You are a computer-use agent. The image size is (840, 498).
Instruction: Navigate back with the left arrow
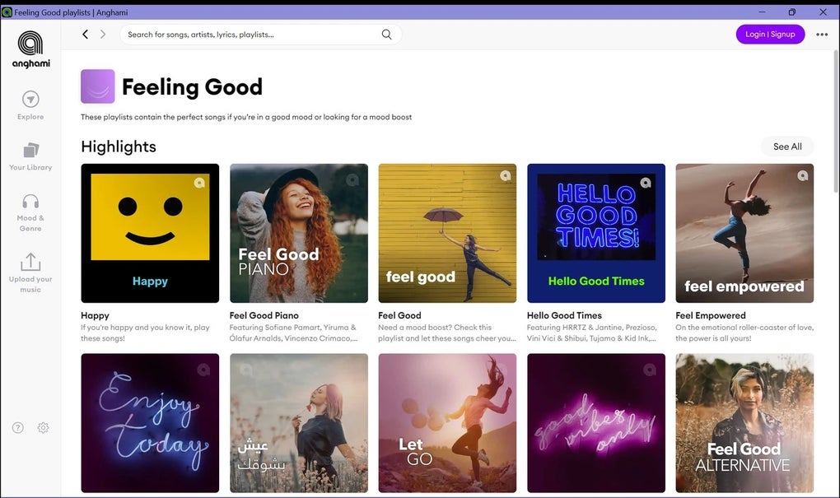pos(85,34)
